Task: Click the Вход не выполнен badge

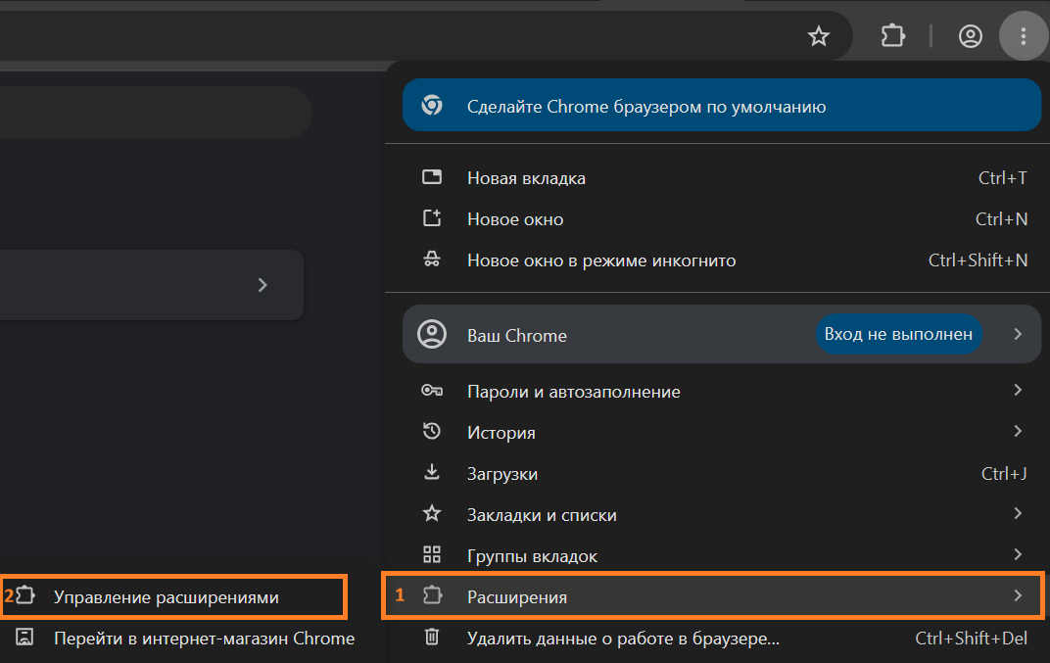Action: 898,334
